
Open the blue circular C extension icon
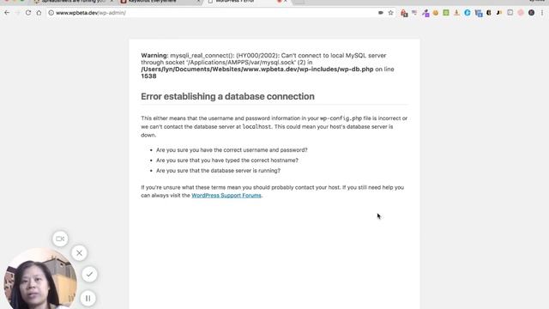(468, 13)
